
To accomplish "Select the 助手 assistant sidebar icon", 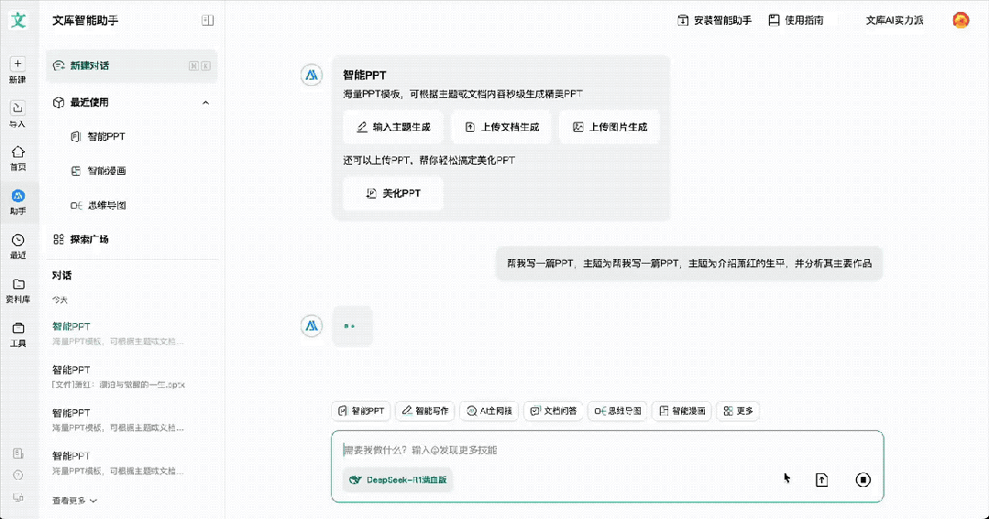I will tap(17, 196).
